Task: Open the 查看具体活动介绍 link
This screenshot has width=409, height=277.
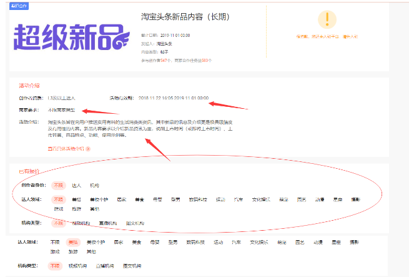Action: click(x=66, y=149)
